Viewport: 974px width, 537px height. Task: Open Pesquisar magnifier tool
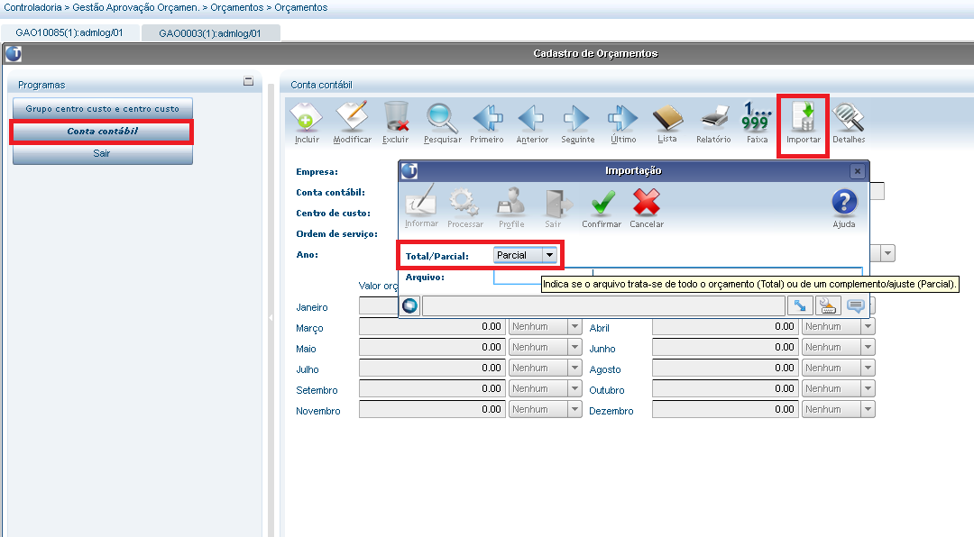pyautogui.click(x=442, y=123)
